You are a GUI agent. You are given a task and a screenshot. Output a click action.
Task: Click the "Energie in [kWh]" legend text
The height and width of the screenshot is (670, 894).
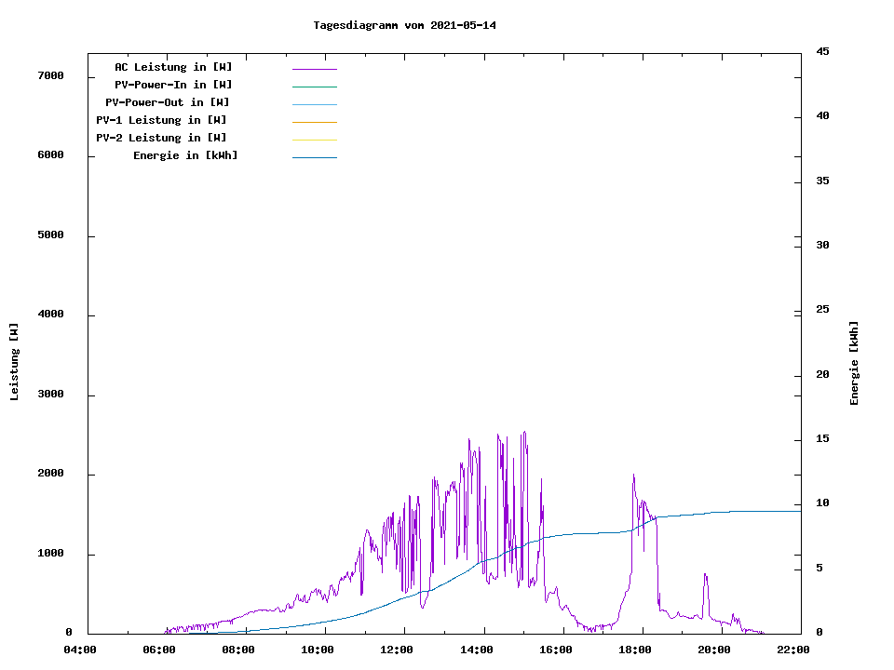tap(185, 155)
